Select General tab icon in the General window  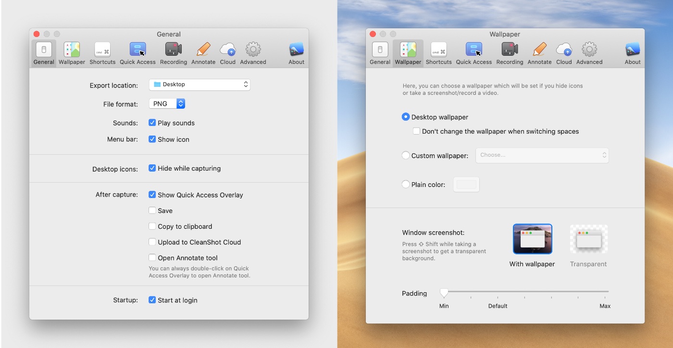[44, 50]
